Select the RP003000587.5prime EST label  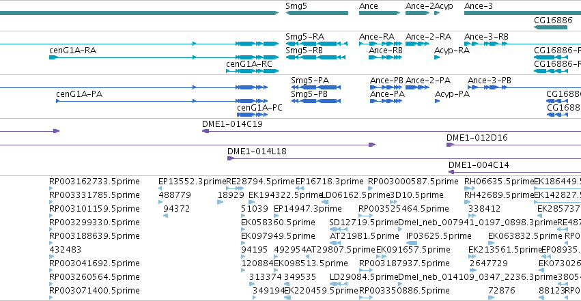tap(413, 182)
